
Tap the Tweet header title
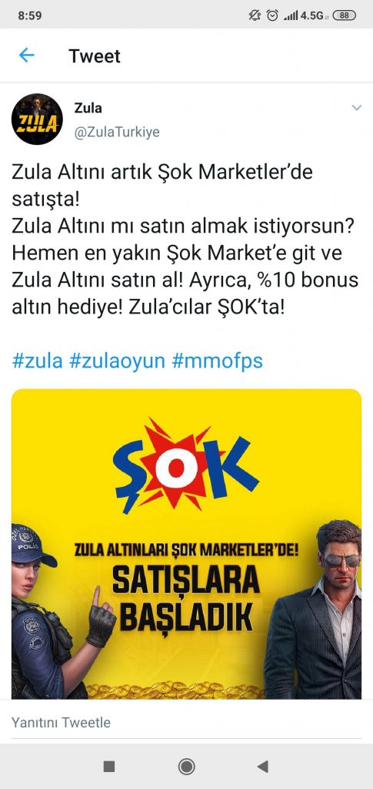coord(95,55)
